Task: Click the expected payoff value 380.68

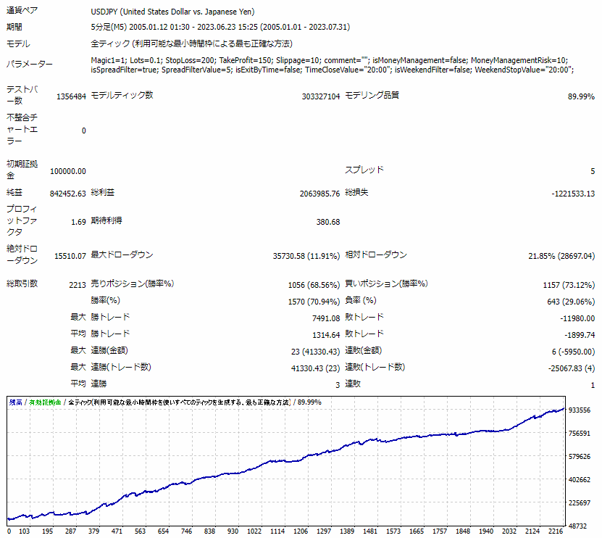Action: pyautogui.click(x=328, y=222)
